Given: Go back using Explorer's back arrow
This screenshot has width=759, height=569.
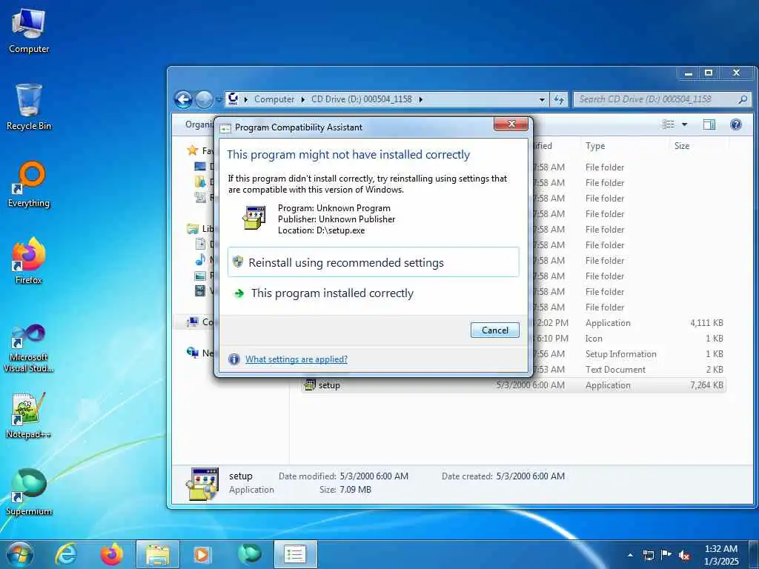Looking at the screenshot, I should tap(183, 100).
